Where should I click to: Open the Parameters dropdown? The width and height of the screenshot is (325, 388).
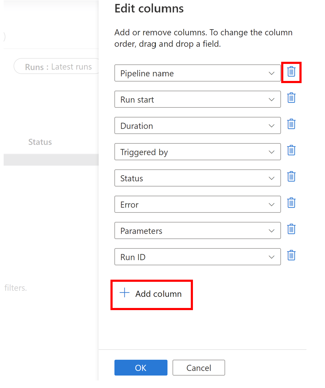[x=271, y=231]
